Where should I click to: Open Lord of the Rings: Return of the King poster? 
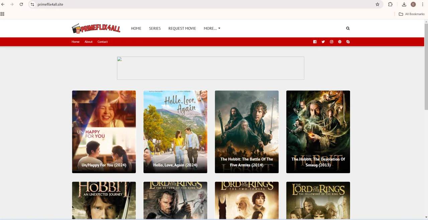click(175, 200)
